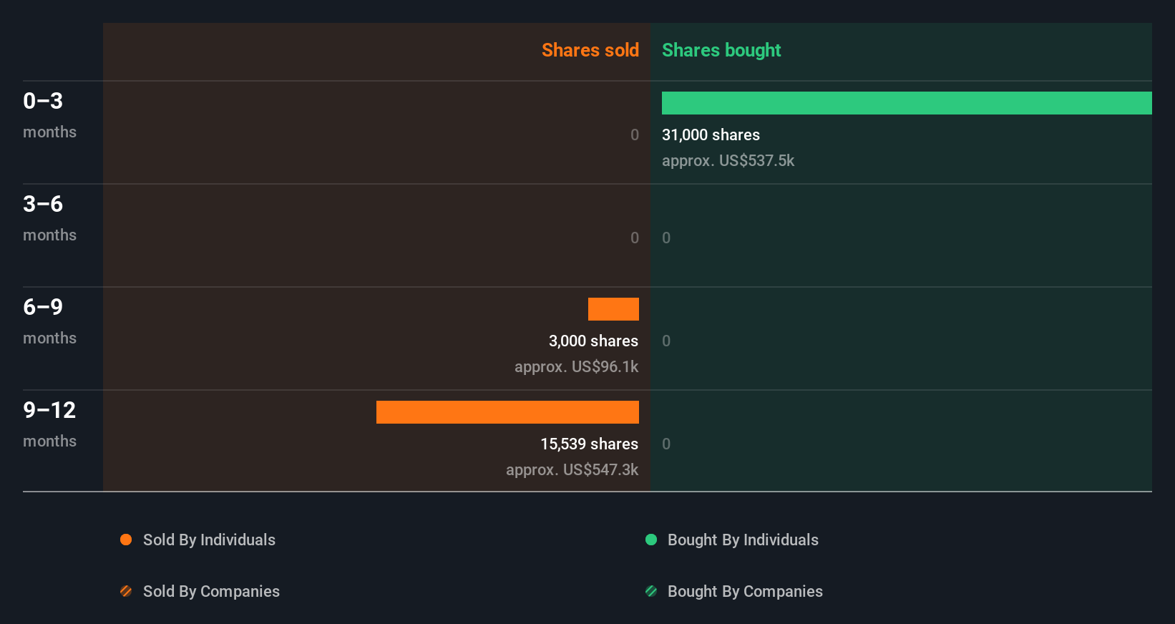Click the striped Sold By Companies legend icon

coord(126,591)
